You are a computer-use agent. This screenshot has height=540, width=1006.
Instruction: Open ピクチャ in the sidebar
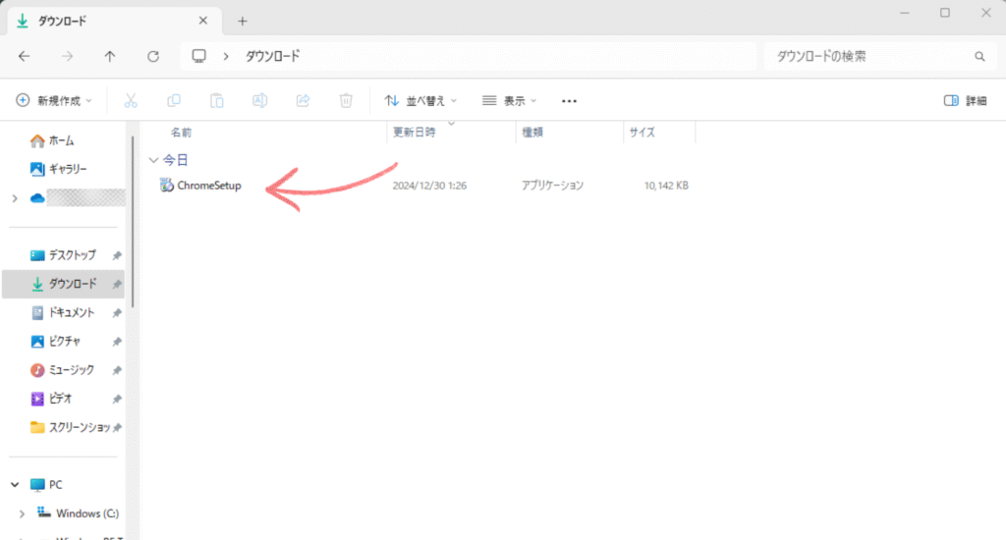pyautogui.click(x=56, y=342)
